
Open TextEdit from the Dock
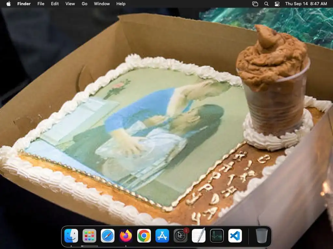click(199, 236)
